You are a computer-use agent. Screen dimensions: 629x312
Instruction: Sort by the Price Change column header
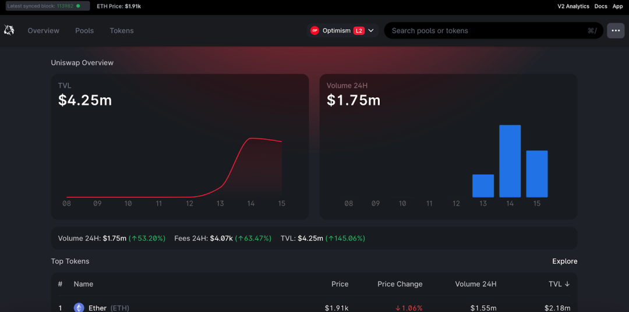click(x=400, y=284)
